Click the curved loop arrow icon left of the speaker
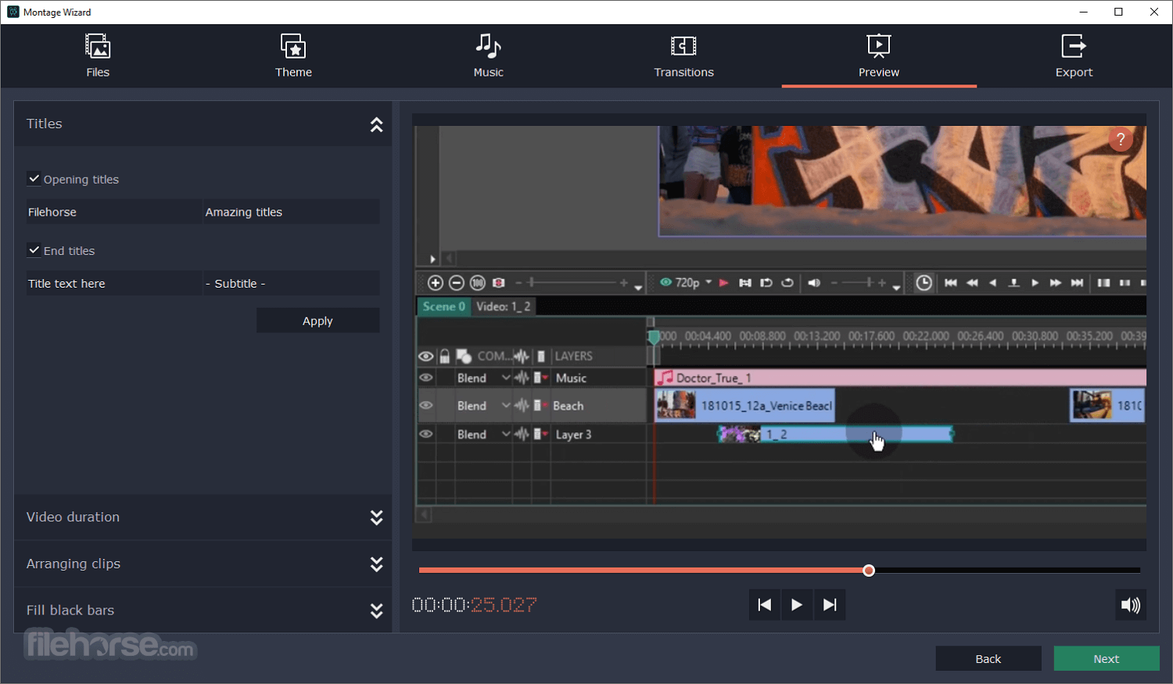 tap(787, 283)
